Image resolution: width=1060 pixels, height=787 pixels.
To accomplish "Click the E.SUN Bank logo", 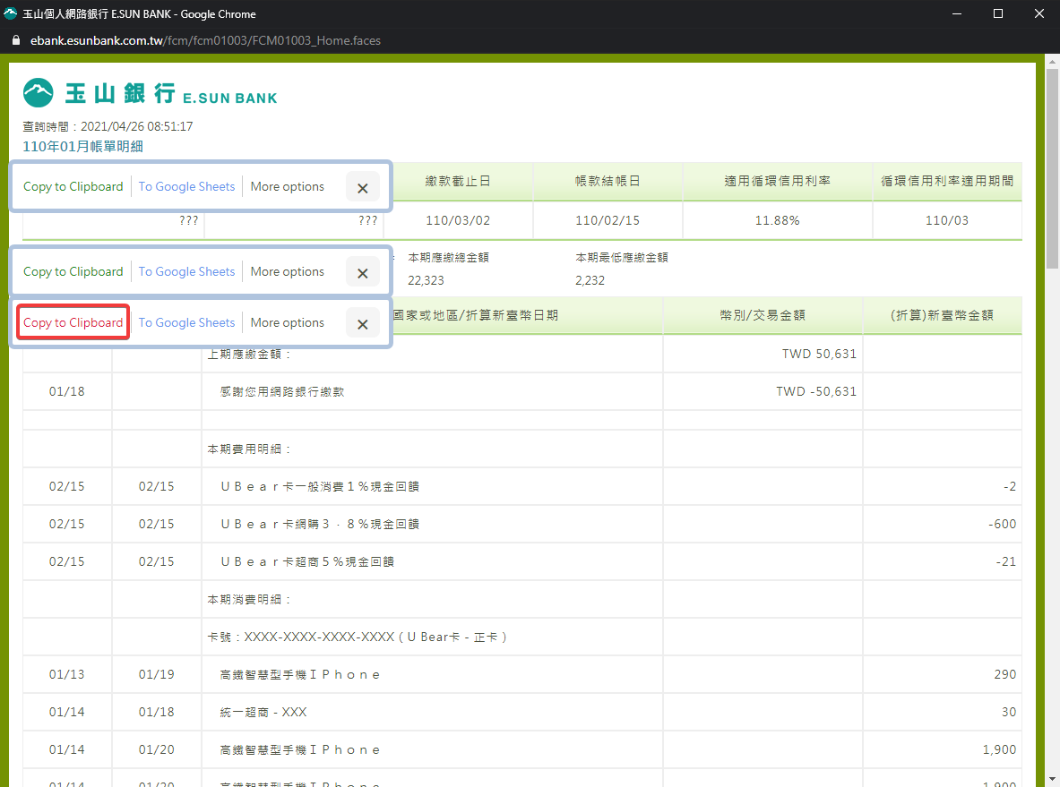I will pos(150,93).
